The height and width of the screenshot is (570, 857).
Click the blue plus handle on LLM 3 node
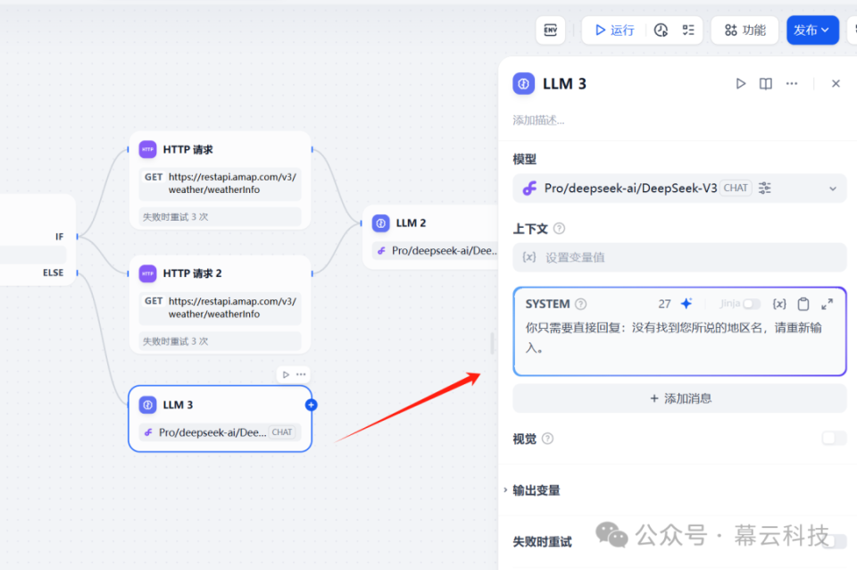tap(311, 405)
